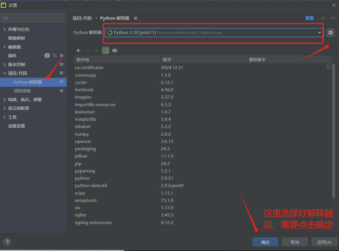Select the imageio package row
Screen dimensions: 339x251
coord(203,97)
